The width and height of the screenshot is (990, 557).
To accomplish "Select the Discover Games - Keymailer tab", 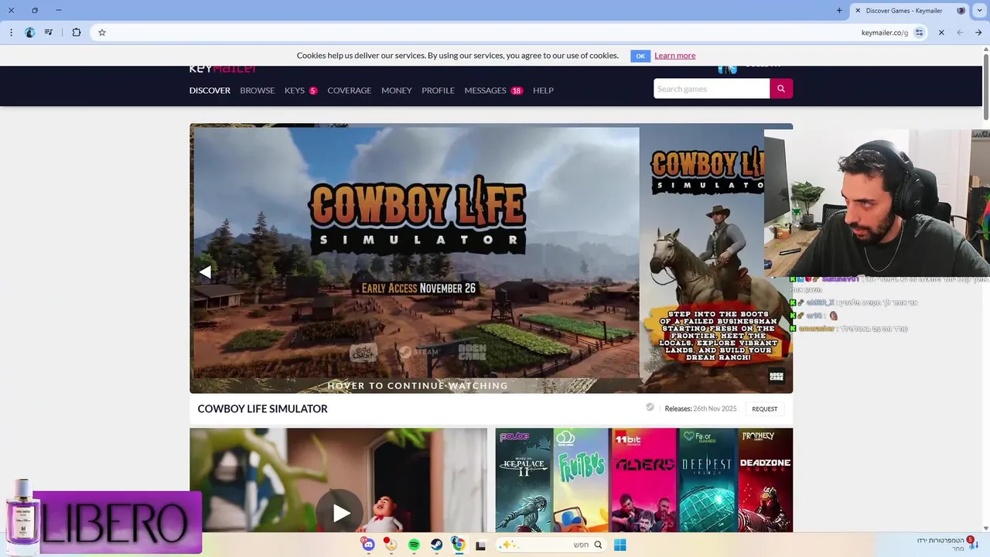I will tap(910, 11).
